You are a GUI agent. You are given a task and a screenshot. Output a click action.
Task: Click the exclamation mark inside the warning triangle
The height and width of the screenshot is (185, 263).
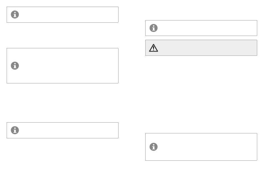point(153,48)
